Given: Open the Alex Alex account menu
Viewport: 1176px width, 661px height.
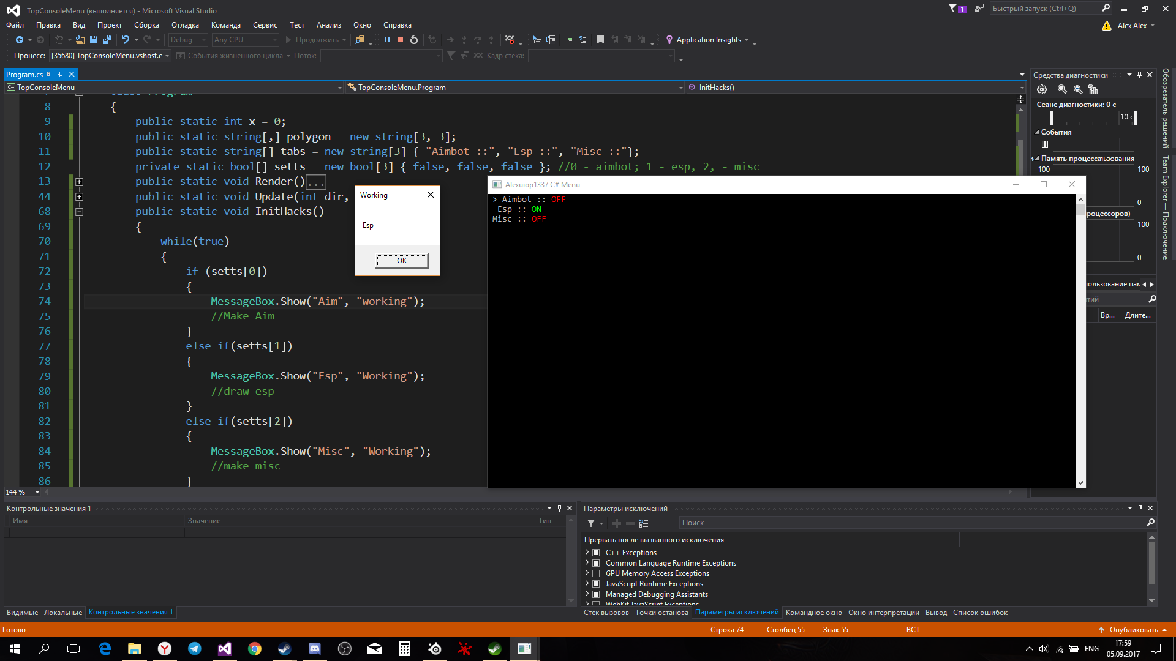Looking at the screenshot, I should (x=1136, y=26).
